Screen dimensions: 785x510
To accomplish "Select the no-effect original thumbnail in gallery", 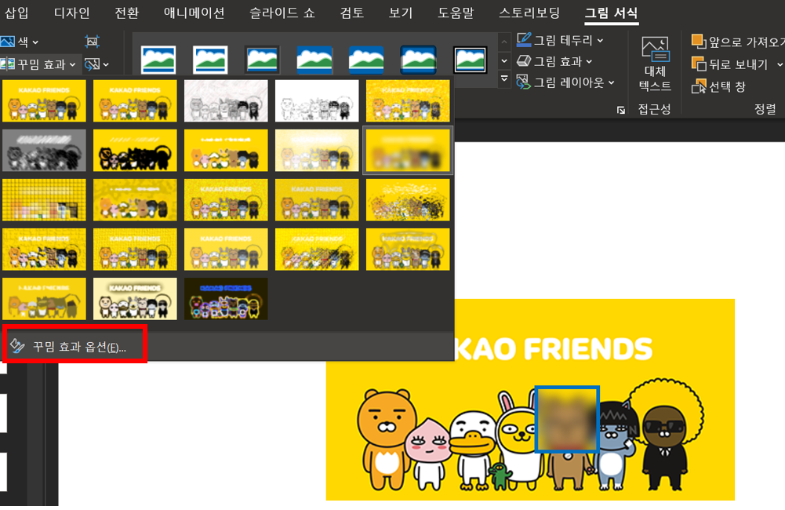I will point(44,100).
